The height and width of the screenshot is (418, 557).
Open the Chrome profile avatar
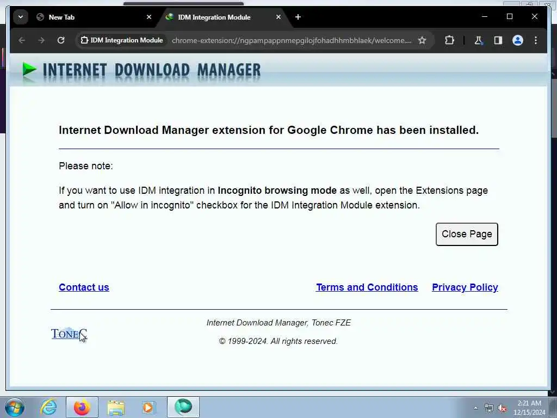pyautogui.click(x=518, y=40)
